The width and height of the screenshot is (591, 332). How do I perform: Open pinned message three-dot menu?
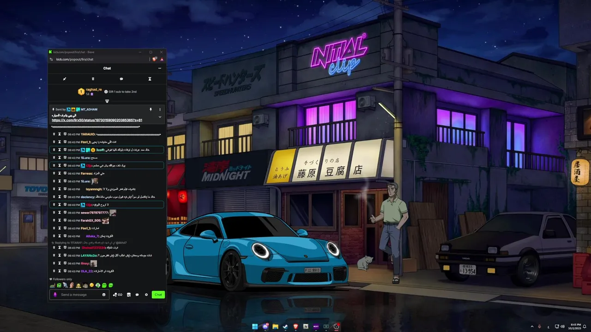pyautogui.click(x=160, y=110)
